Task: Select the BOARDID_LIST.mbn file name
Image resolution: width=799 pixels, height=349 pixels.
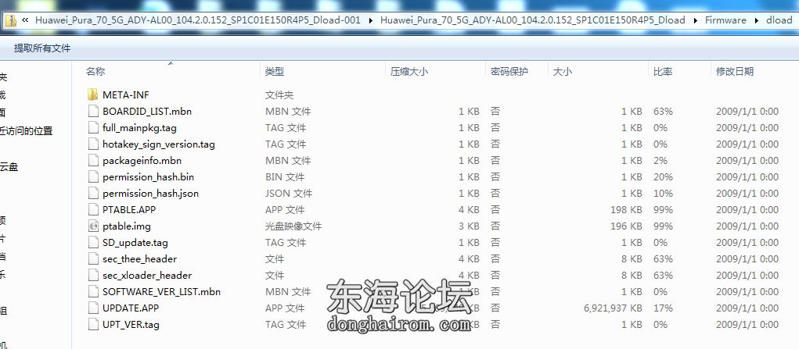Action: [147, 112]
